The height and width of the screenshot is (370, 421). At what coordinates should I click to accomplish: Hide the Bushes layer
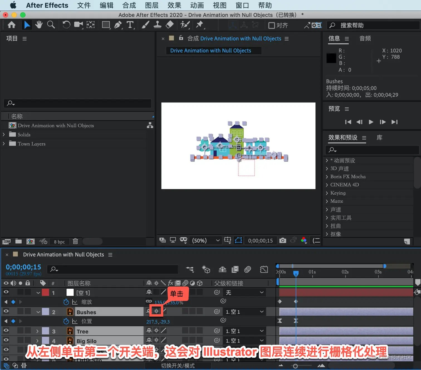coord(6,311)
